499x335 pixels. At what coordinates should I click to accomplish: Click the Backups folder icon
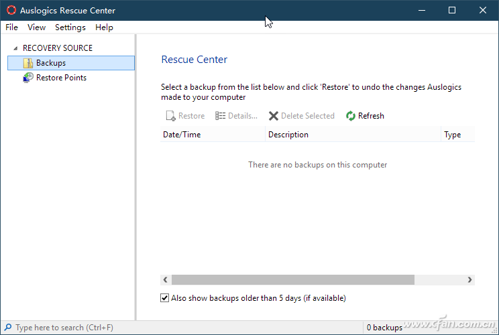pos(28,63)
